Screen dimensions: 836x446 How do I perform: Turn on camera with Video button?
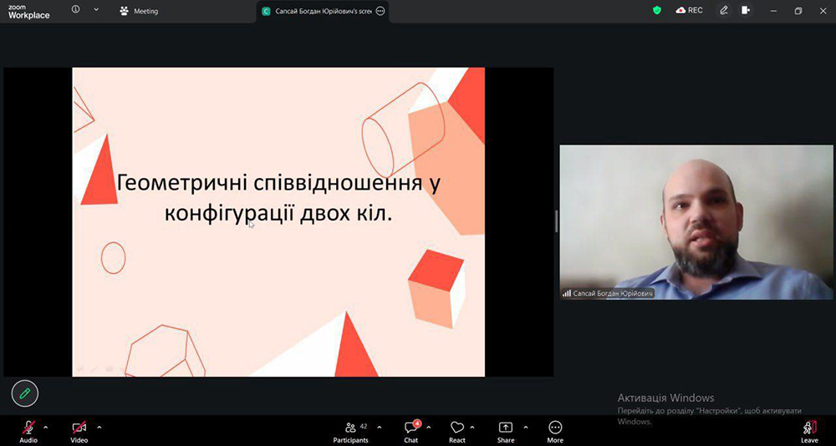tap(79, 428)
